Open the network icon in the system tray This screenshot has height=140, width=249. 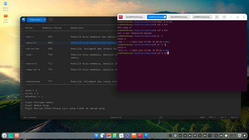click(195, 136)
